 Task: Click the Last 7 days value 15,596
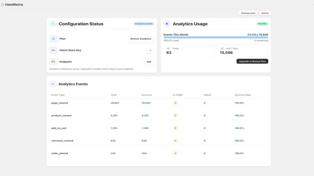[226, 53]
